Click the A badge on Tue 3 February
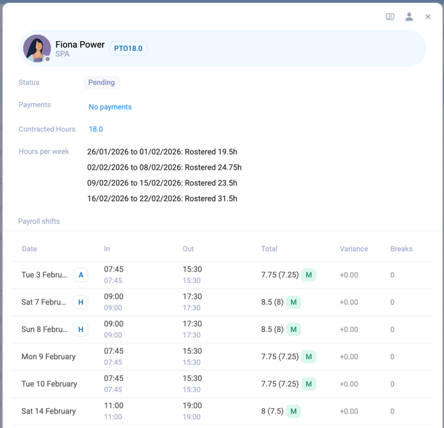Screen dimensions: 444x428 tap(81, 275)
